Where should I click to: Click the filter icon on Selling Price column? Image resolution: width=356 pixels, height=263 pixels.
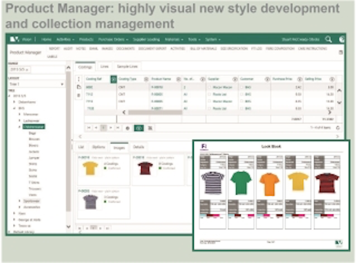click(x=332, y=79)
